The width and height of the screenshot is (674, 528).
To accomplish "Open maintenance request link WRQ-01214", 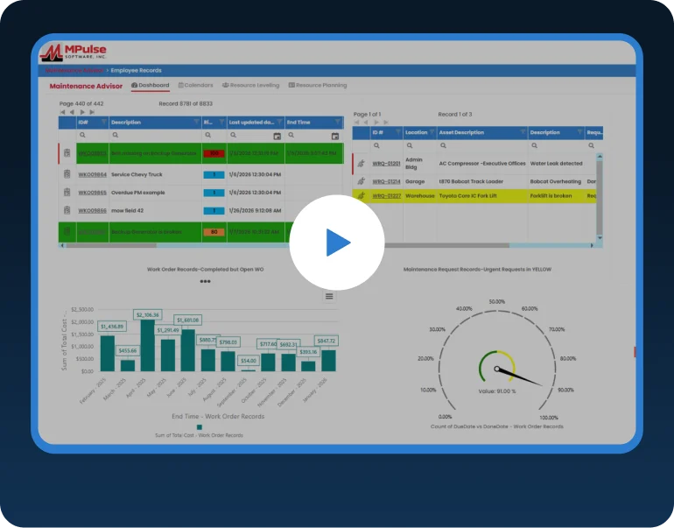I will click(x=386, y=180).
